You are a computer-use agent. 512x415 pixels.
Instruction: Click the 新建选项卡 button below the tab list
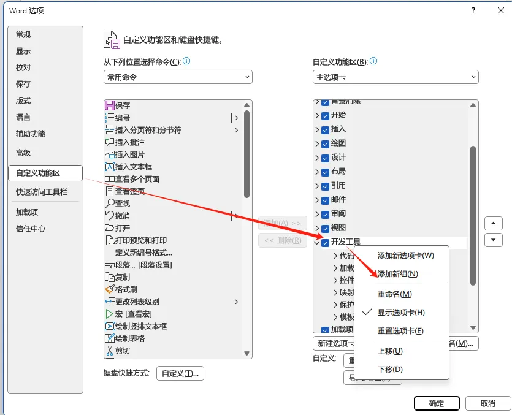coord(334,343)
